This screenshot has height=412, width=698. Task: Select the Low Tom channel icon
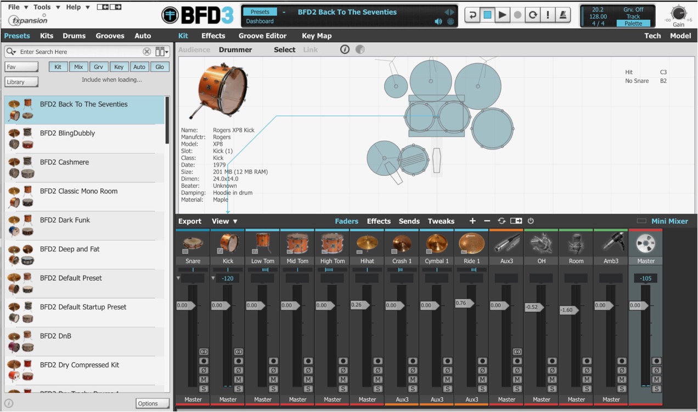(x=263, y=243)
